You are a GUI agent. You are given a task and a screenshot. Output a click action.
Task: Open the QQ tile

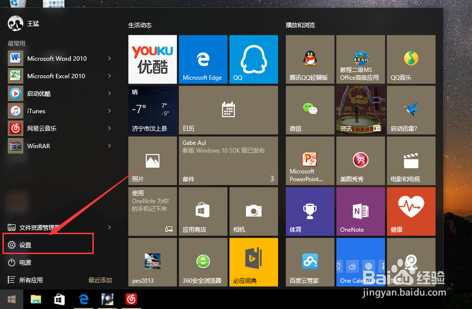[253, 59]
